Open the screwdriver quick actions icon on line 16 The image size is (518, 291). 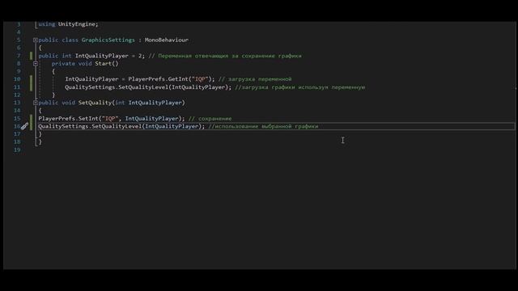[x=25, y=126]
